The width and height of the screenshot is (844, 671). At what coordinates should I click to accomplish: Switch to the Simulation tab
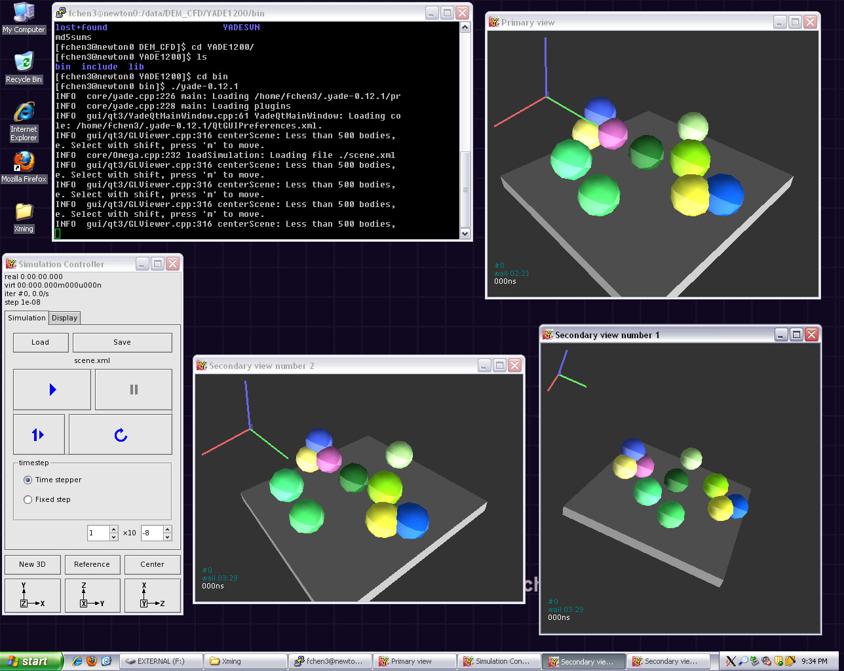pyautogui.click(x=27, y=318)
